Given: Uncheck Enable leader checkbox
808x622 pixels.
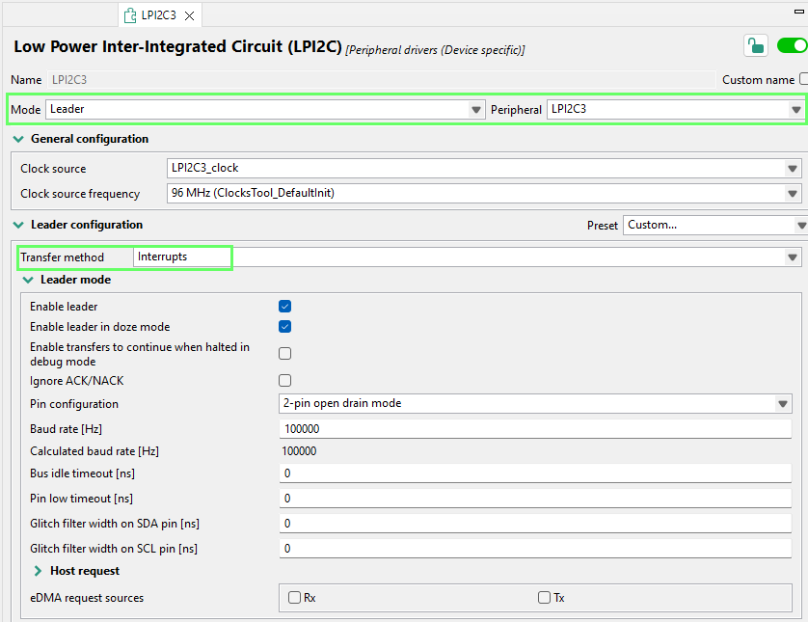Looking at the screenshot, I should (x=285, y=307).
